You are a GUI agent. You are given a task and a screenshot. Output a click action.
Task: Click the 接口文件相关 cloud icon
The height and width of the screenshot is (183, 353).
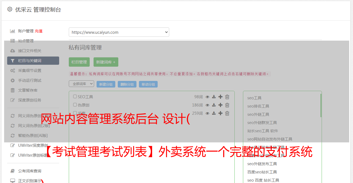point(12,51)
